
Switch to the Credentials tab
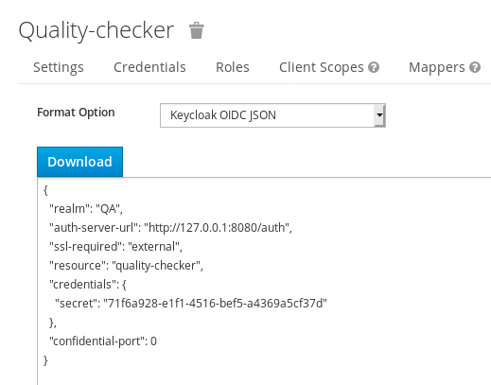click(x=149, y=67)
